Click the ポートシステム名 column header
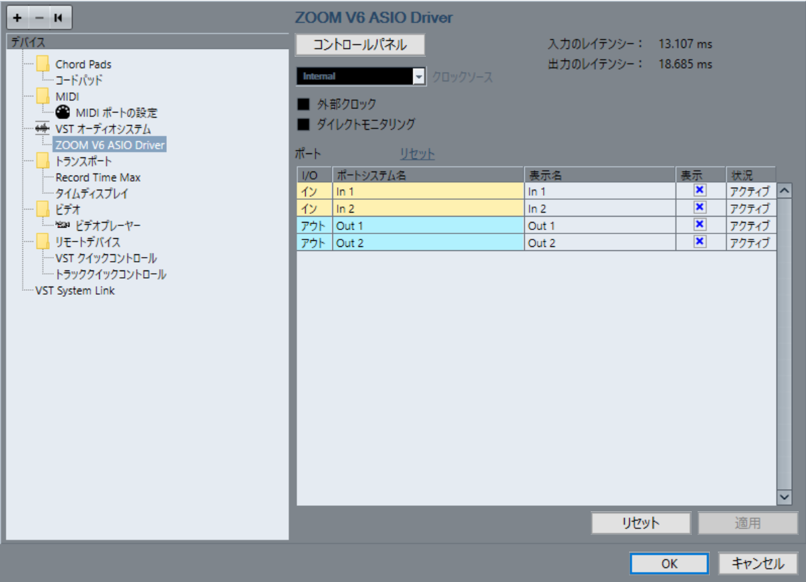 click(428, 175)
